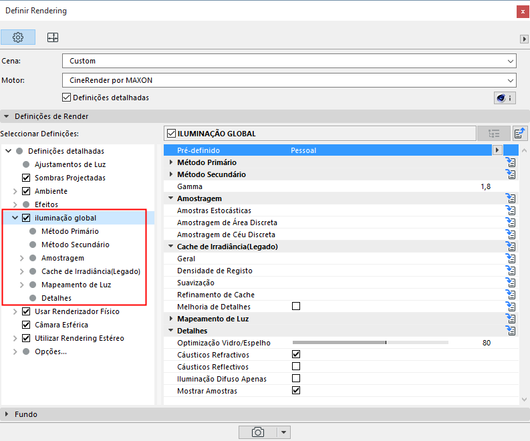Screen dimensions: 530x441
Task: Click the jump icon in Amostragem header row
Action: click(511, 198)
